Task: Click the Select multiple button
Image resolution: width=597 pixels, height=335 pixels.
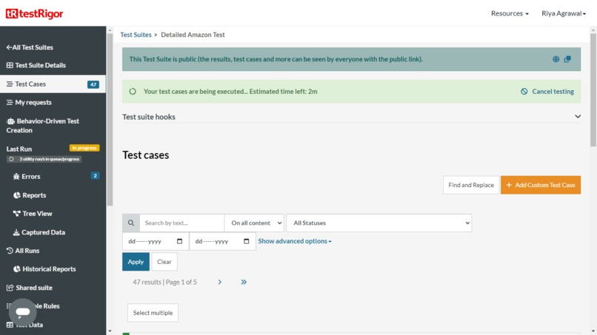Action: tap(153, 313)
